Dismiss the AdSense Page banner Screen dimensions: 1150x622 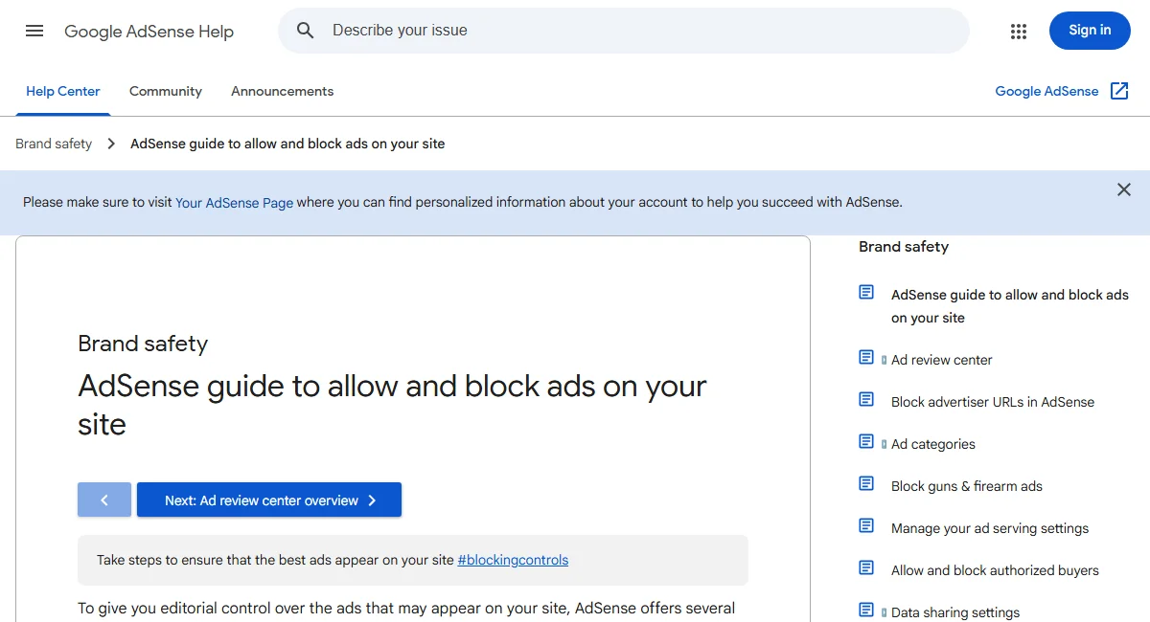pos(1124,189)
